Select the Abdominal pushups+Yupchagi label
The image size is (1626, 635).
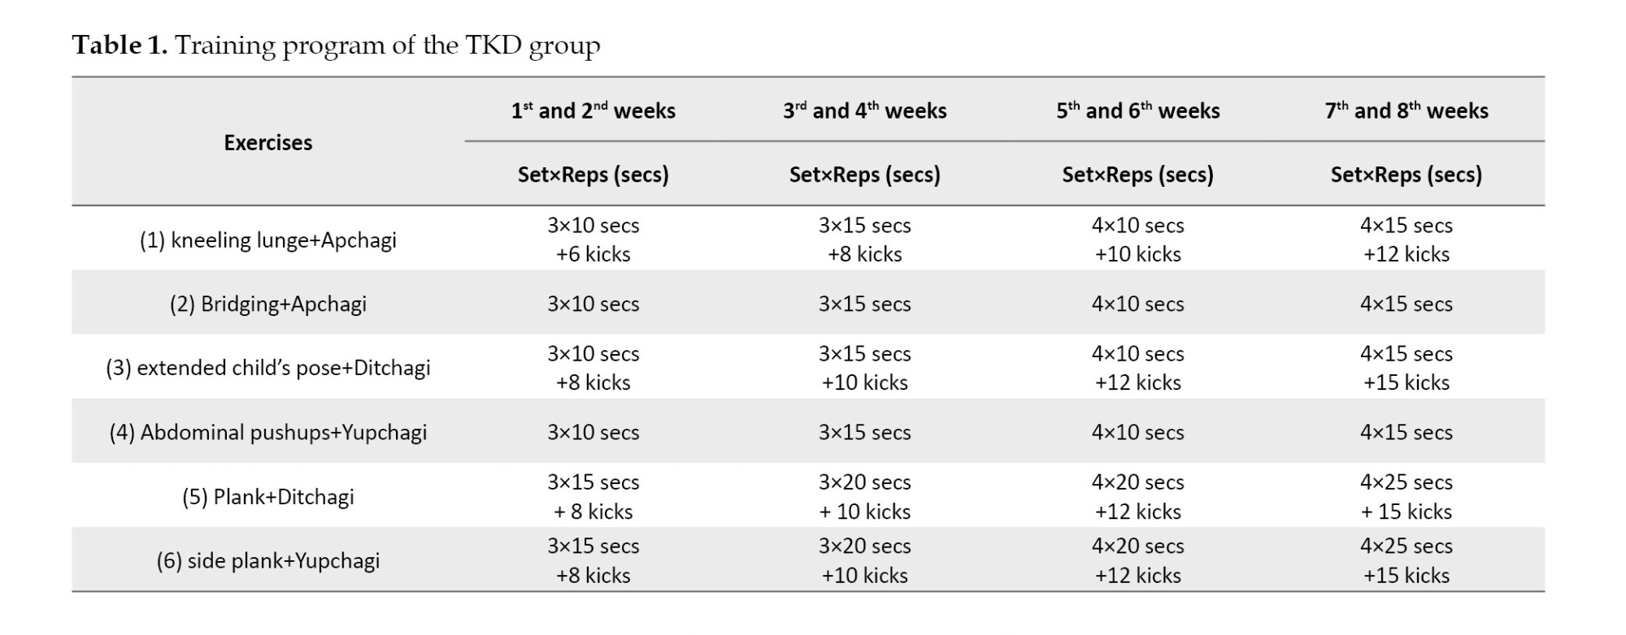pos(267,432)
